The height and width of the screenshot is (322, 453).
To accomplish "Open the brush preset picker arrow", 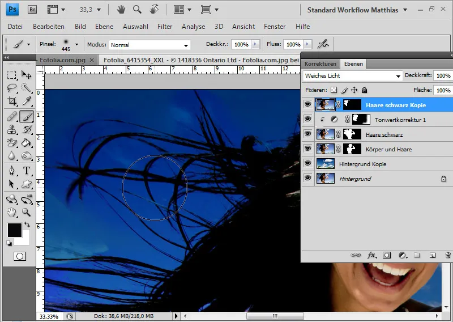I will point(76,45).
